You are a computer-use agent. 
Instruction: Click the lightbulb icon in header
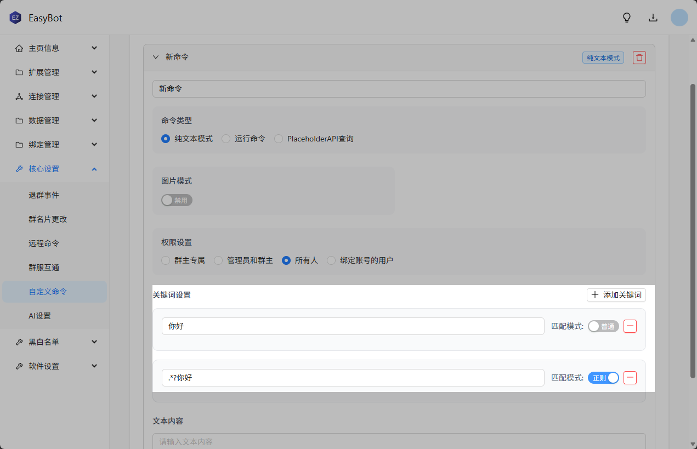(x=627, y=18)
